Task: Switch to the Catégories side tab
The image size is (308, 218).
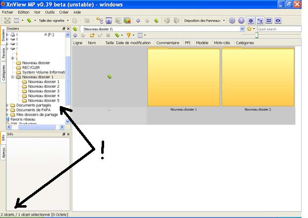Action: pyautogui.click(x=3, y=73)
